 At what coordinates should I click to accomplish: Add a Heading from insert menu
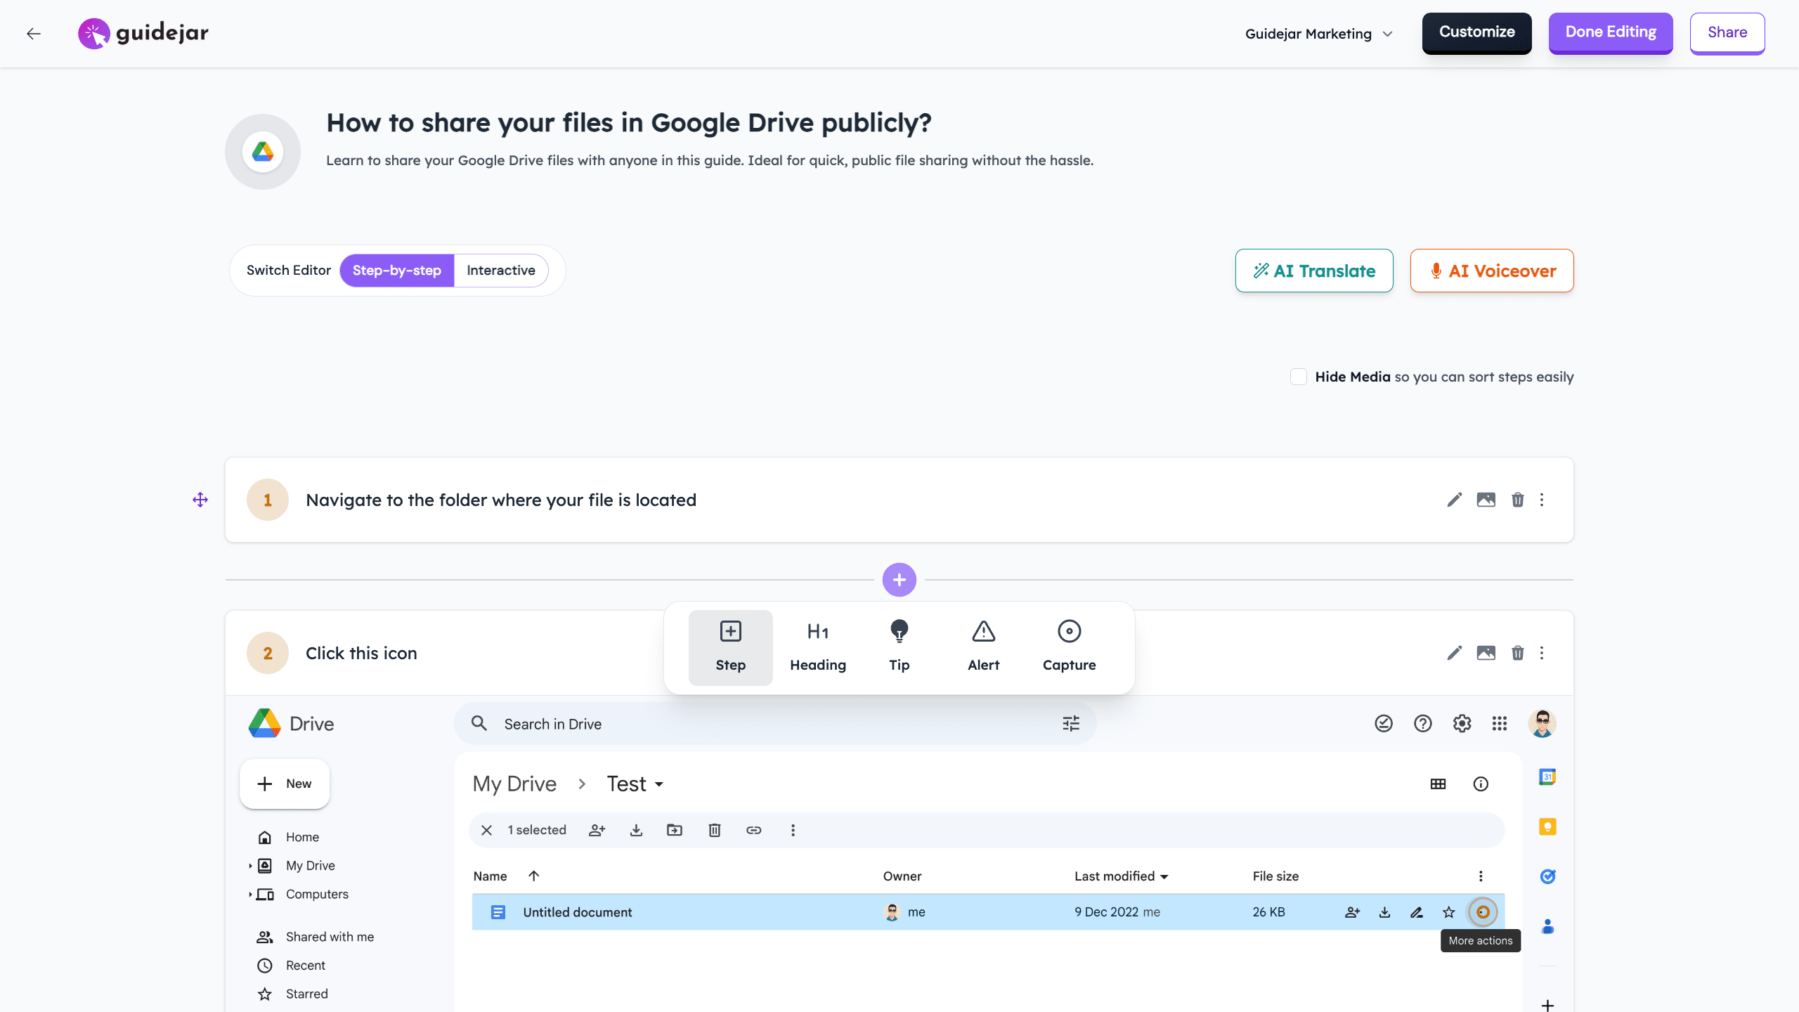click(817, 647)
